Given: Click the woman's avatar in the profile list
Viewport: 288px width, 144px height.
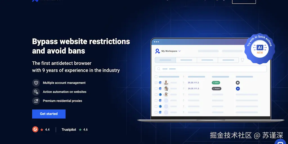Looking at the screenshot, I should 166,94.
